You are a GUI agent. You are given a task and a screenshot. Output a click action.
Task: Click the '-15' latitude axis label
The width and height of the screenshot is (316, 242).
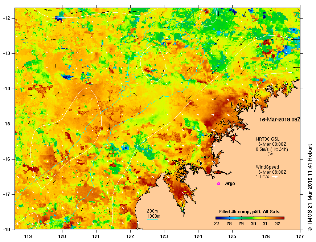tap(6, 124)
